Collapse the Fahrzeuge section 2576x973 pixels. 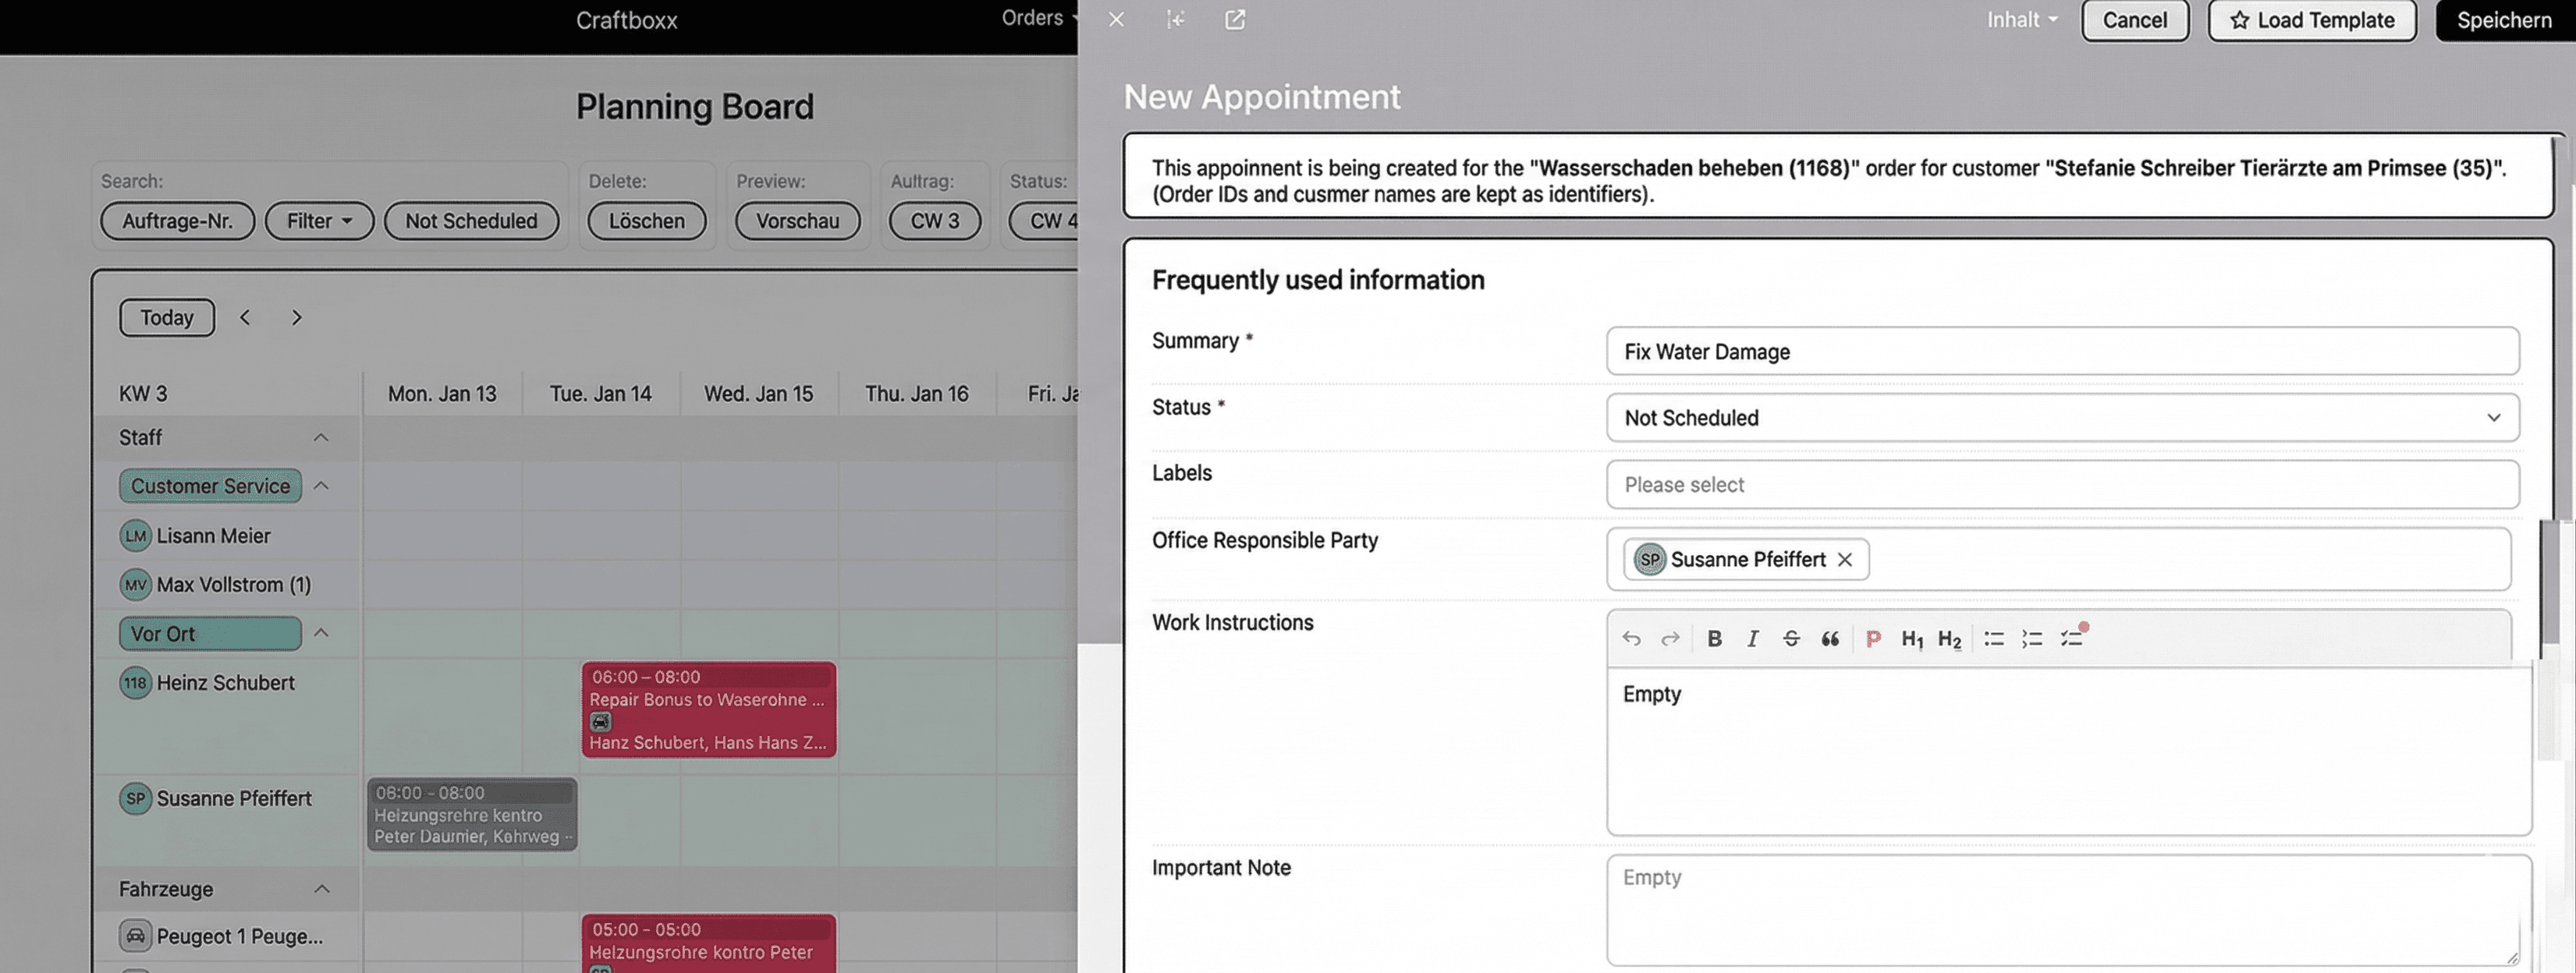[x=321, y=888]
